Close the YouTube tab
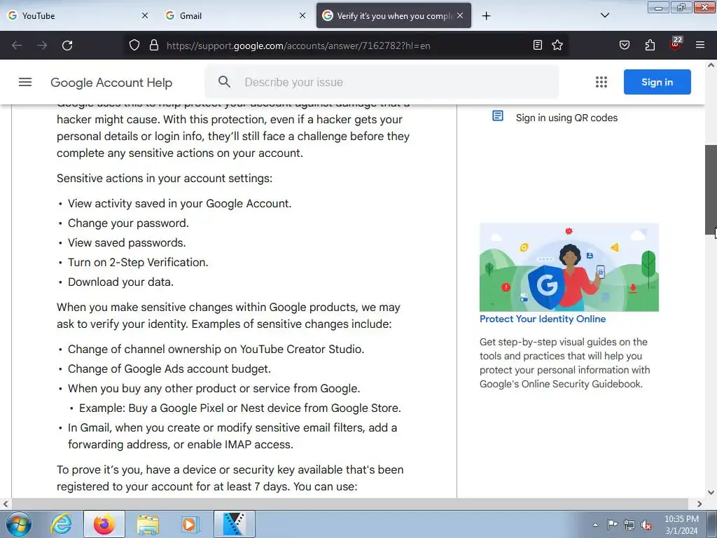The image size is (717, 538). (145, 15)
